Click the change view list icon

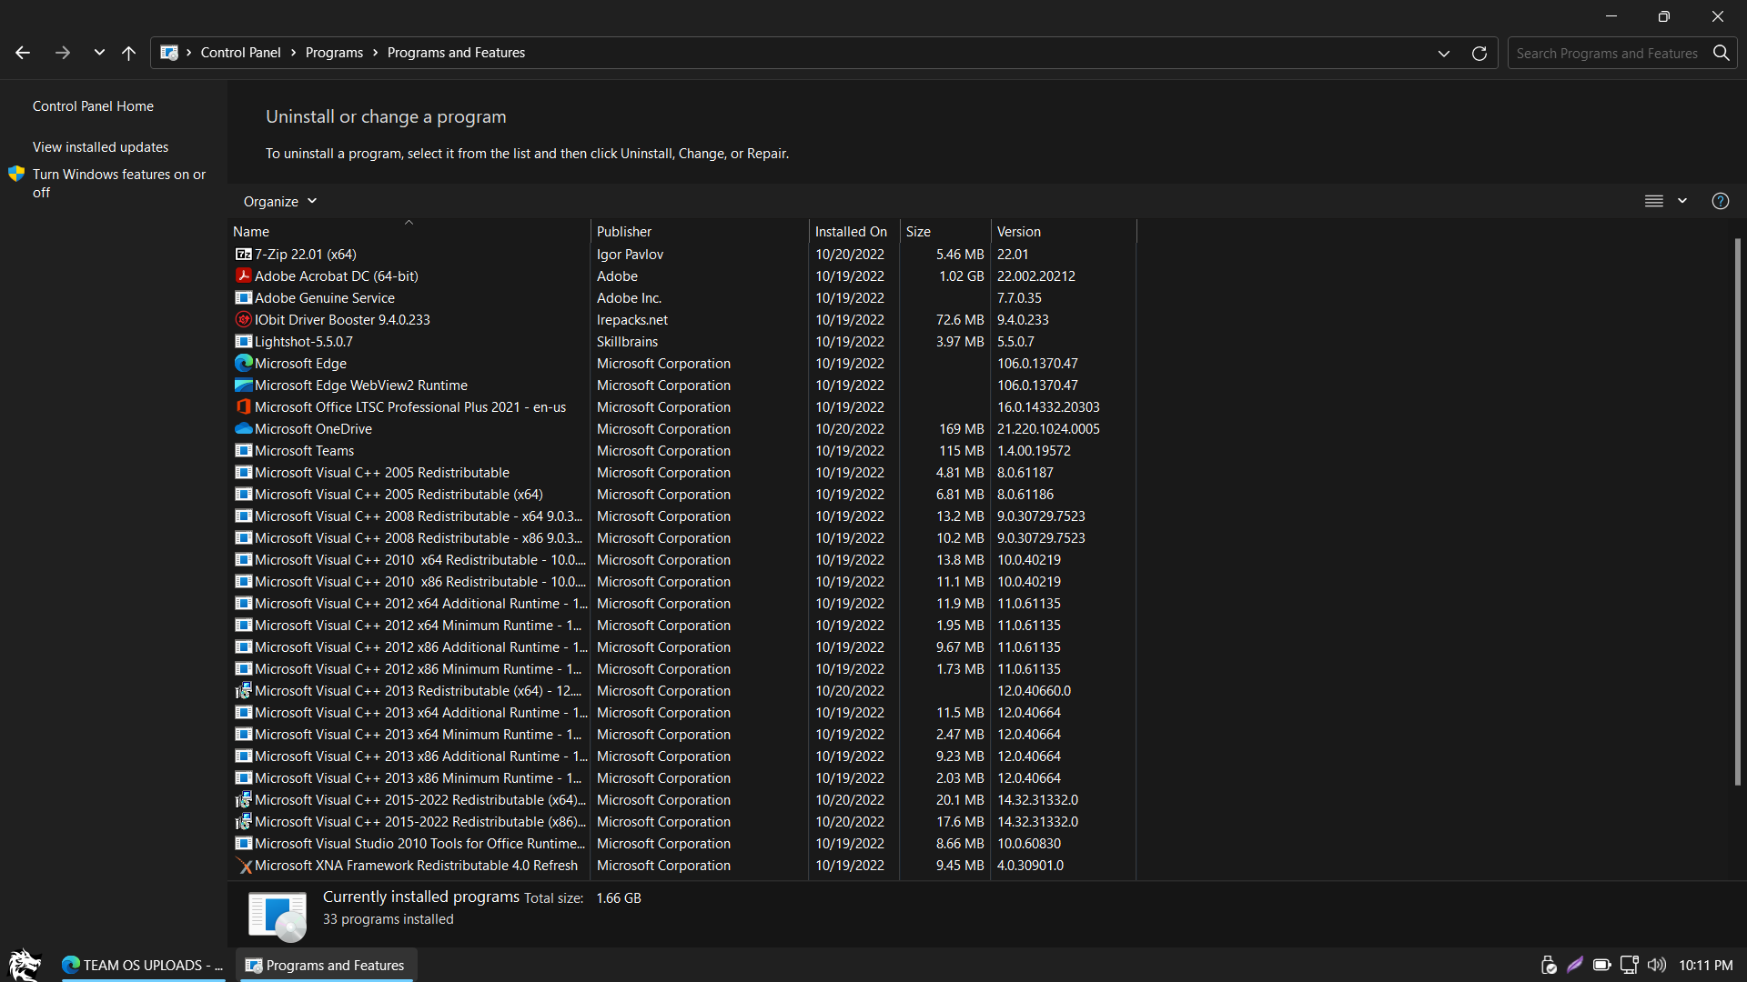(1654, 201)
